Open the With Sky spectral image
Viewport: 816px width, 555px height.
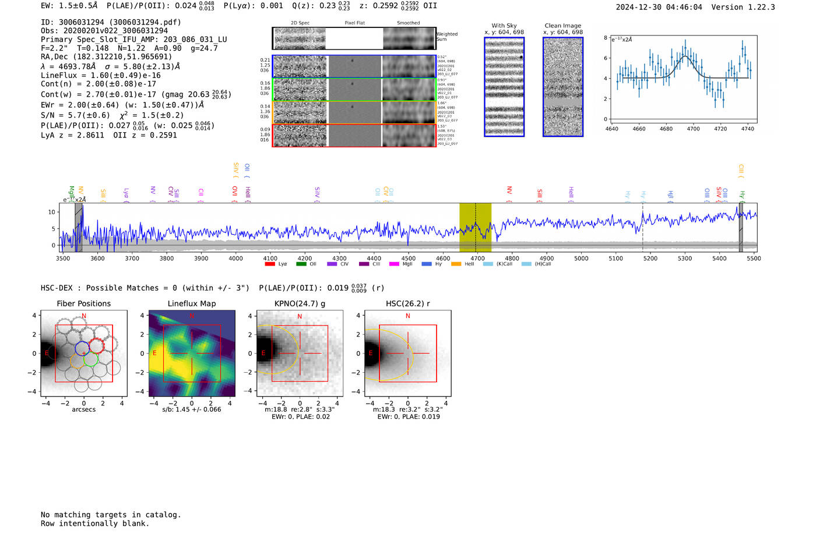[504, 87]
